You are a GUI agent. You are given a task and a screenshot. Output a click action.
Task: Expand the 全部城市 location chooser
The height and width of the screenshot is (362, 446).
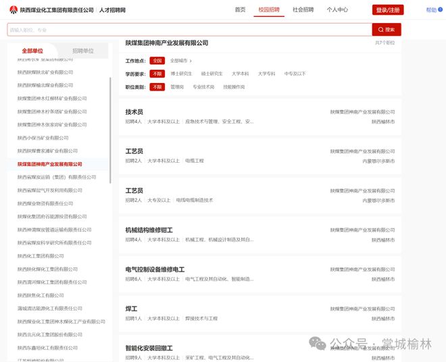pos(181,61)
